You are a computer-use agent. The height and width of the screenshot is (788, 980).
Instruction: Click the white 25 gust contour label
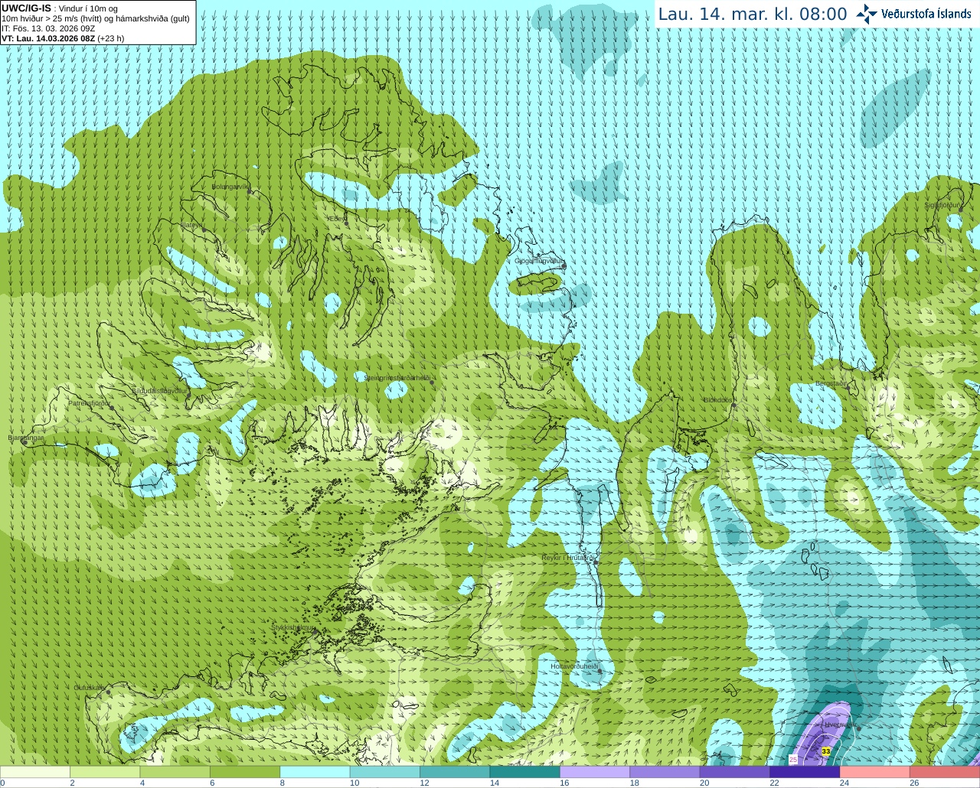click(x=793, y=759)
